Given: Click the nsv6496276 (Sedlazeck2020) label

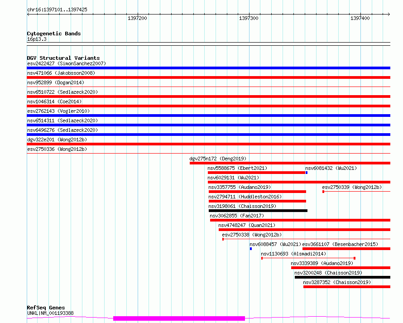Looking at the screenshot, I should 62,130.
